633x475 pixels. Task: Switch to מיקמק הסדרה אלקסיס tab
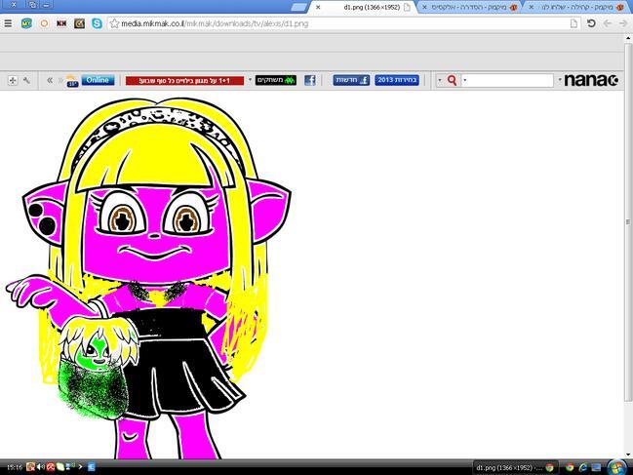point(470,7)
